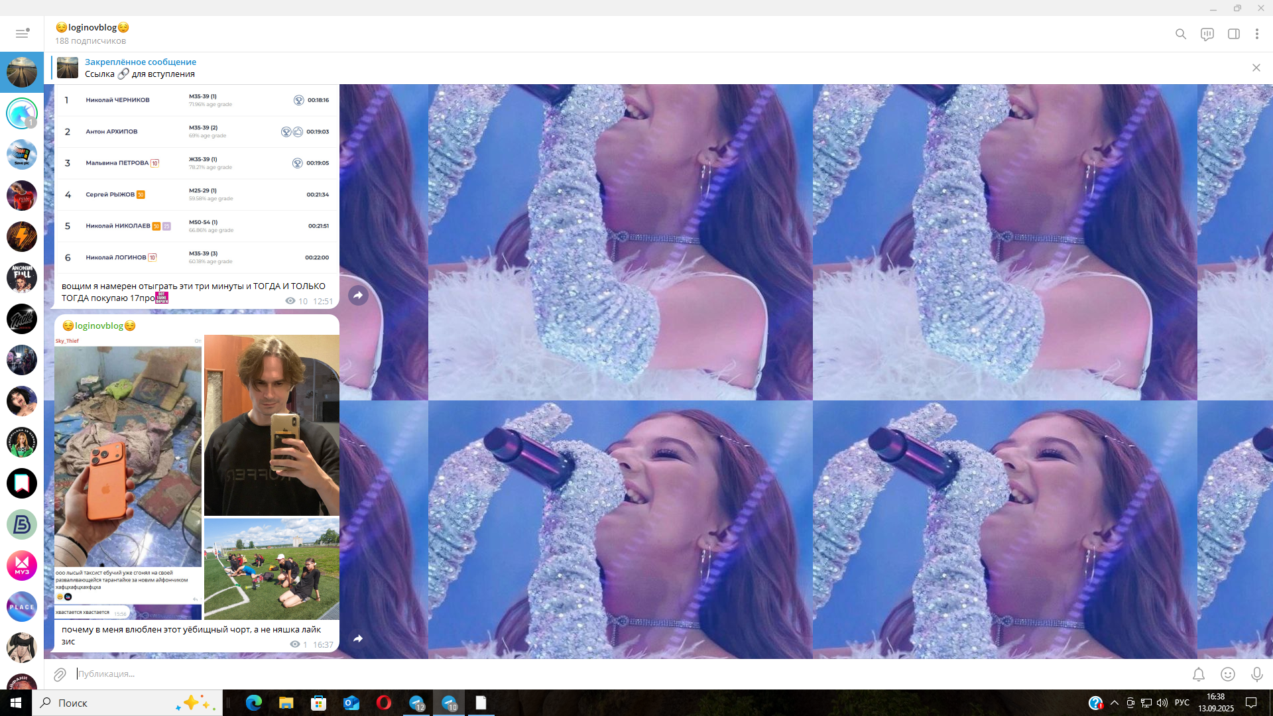Viewport: 1273px width, 716px height.
Task: Share the photo collage post via arrow
Action: pyautogui.click(x=358, y=639)
